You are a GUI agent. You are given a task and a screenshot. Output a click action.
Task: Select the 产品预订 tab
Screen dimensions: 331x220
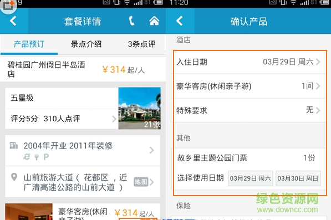coord(29,44)
